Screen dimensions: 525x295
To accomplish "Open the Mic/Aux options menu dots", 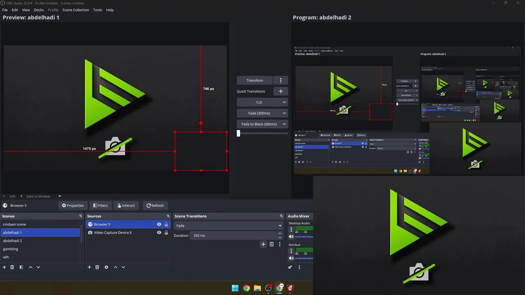I will coord(291,252).
